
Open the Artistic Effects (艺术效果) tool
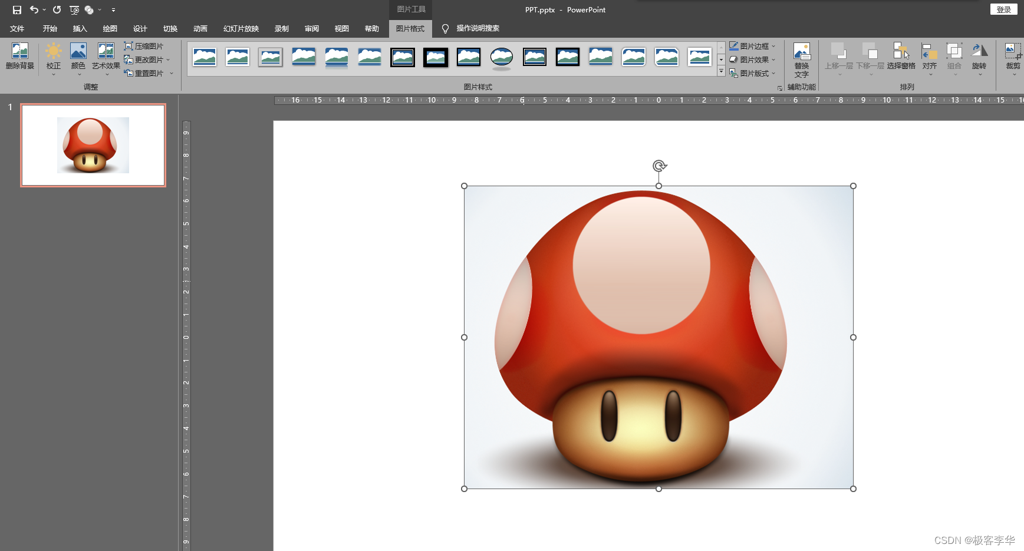click(x=106, y=56)
